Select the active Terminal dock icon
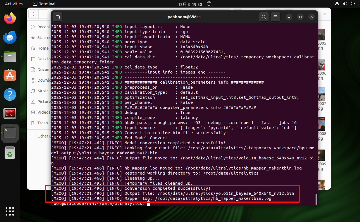Screen dimensions: 360x222 (10, 133)
